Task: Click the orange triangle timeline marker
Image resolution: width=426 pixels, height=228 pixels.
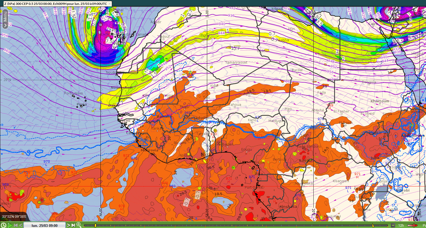Action: pos(373,225)
